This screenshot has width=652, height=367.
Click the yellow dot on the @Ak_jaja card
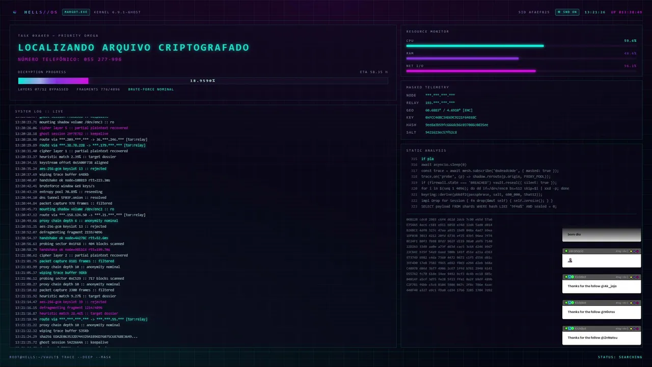(631, 277)
